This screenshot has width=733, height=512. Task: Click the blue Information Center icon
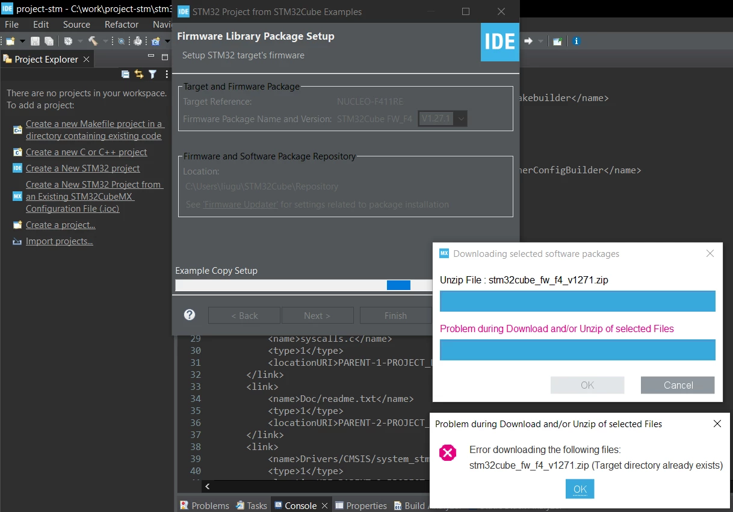577,41
